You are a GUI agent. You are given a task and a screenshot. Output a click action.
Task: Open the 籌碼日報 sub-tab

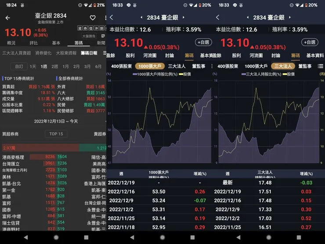click(89, 53)
